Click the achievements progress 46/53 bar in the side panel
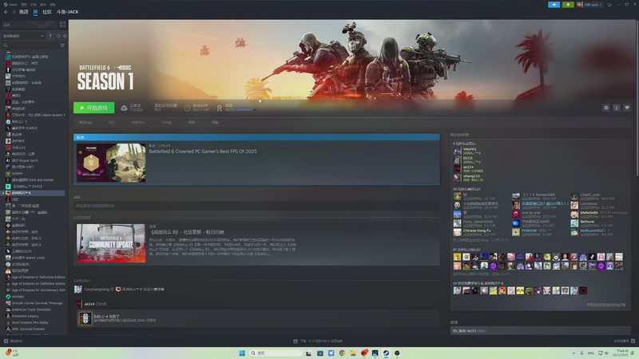 (541, 331)
